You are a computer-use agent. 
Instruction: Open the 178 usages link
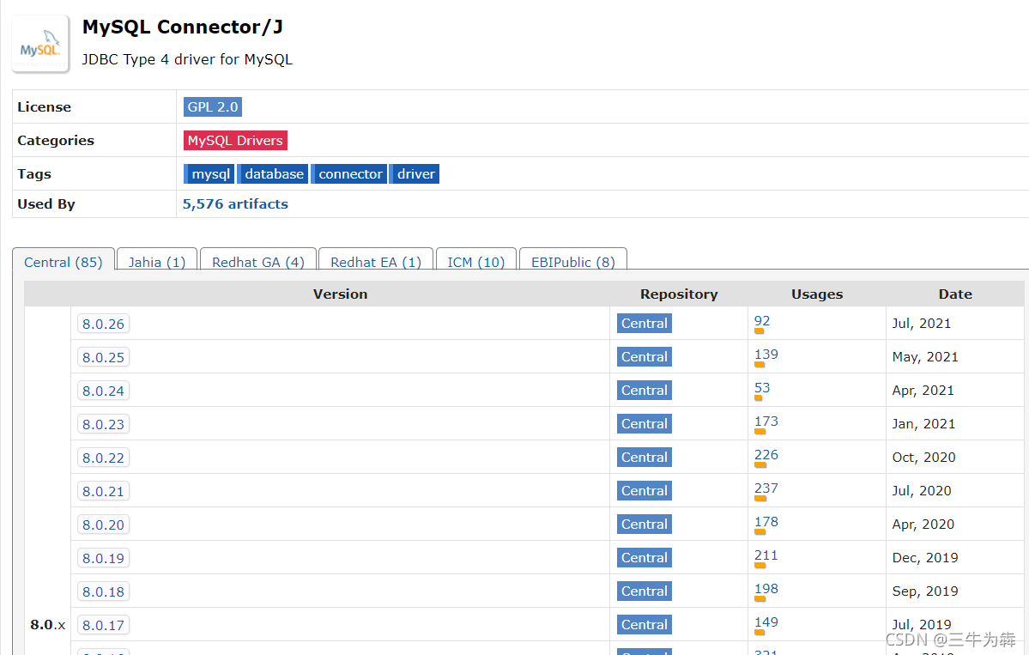click(766, 522)
